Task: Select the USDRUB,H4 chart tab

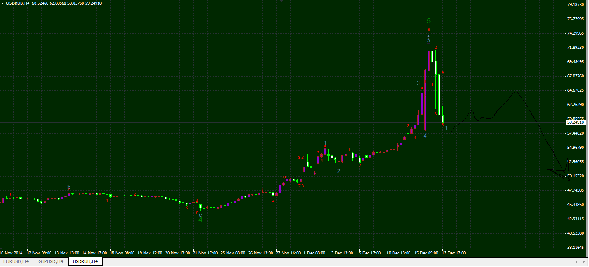Action: click(x=85, y=261)
